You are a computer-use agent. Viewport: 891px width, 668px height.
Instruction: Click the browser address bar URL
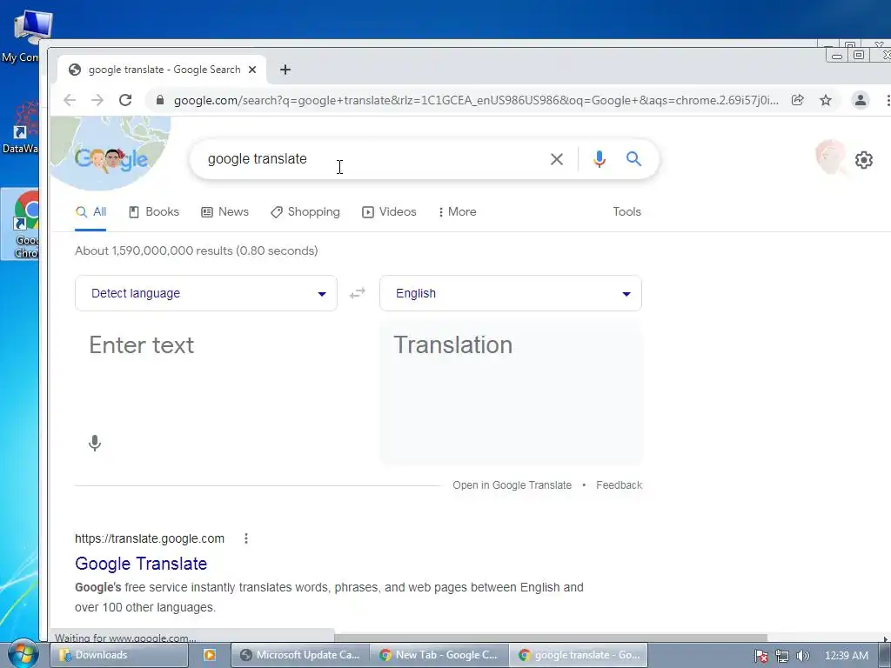[476, 101]
